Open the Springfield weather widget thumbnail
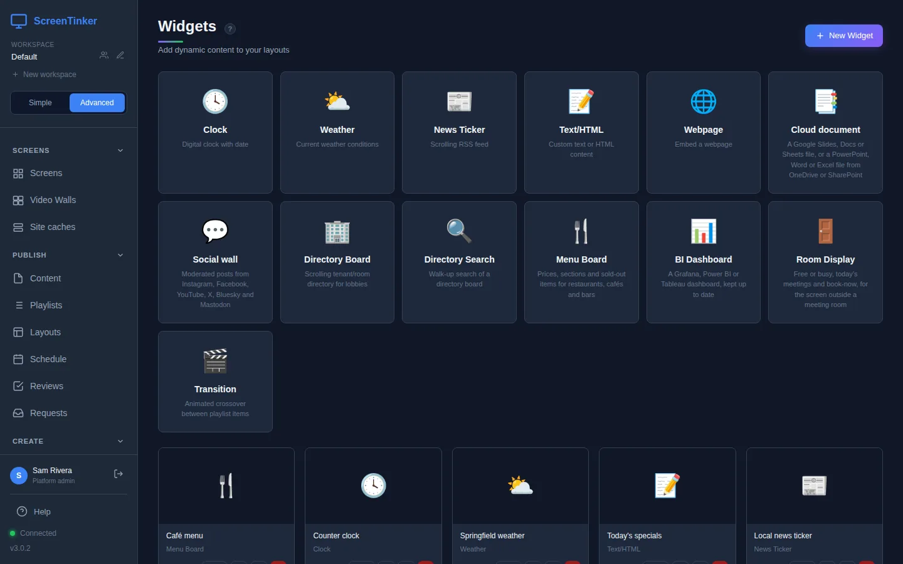 click(520, 486)
